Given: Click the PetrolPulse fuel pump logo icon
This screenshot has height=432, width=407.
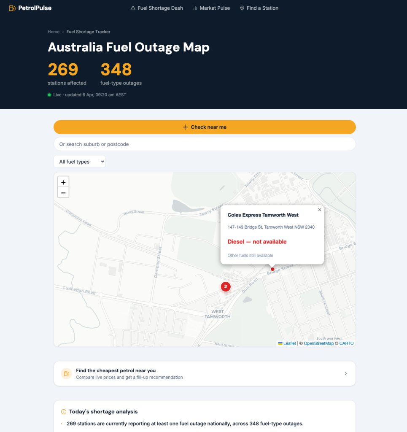Looking at the screenshot, I should coord(12,8).
